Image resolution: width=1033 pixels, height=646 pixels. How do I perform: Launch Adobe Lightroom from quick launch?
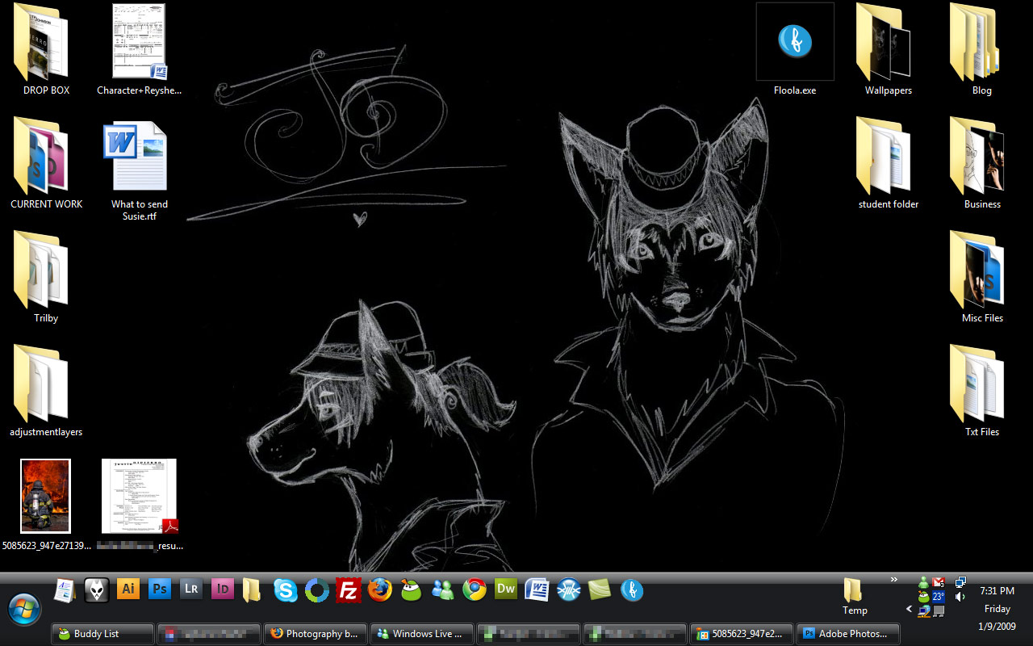click(x=191, y=589)
